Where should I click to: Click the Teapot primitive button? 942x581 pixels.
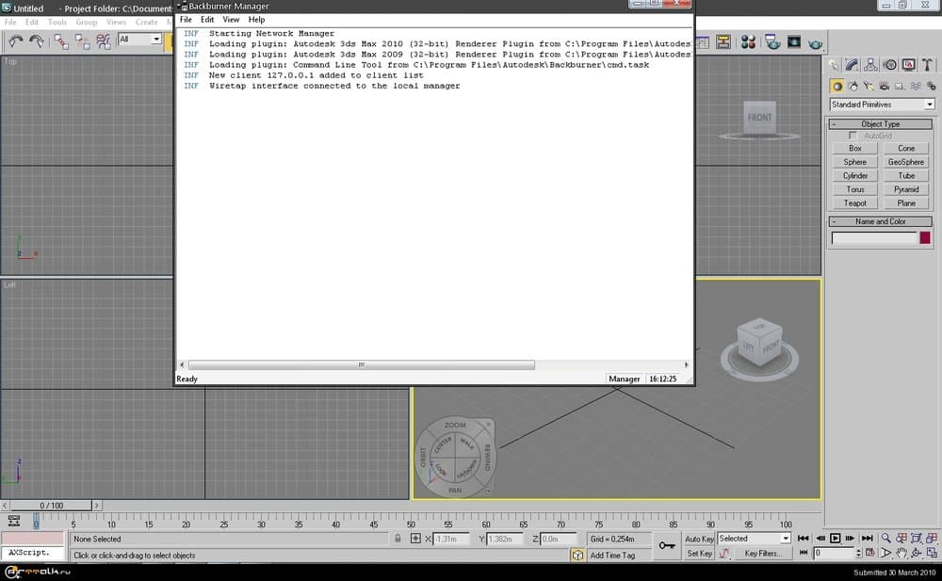coord(855,202)
